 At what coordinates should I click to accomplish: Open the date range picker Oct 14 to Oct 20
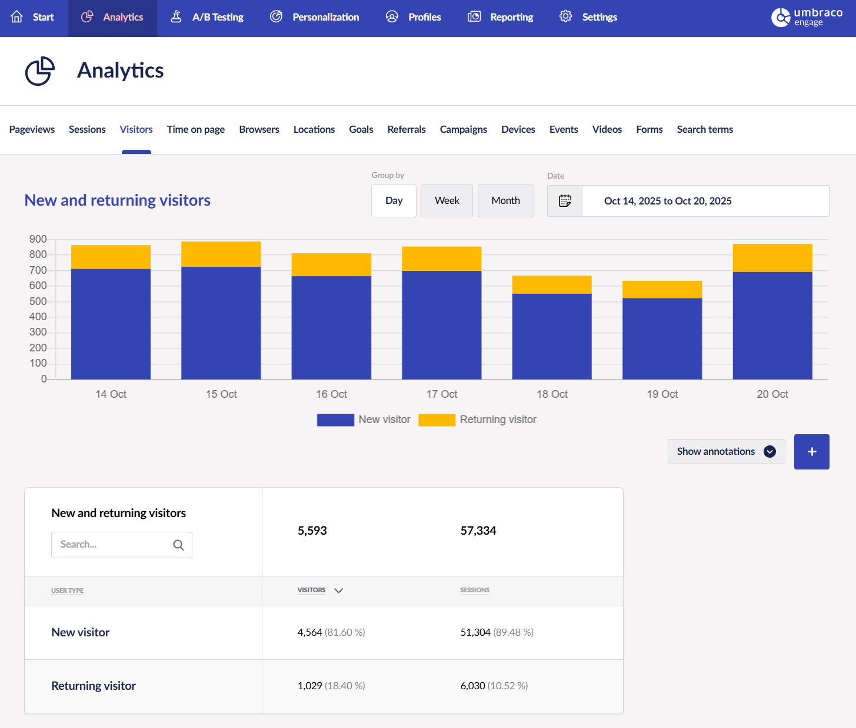[668, 201]
